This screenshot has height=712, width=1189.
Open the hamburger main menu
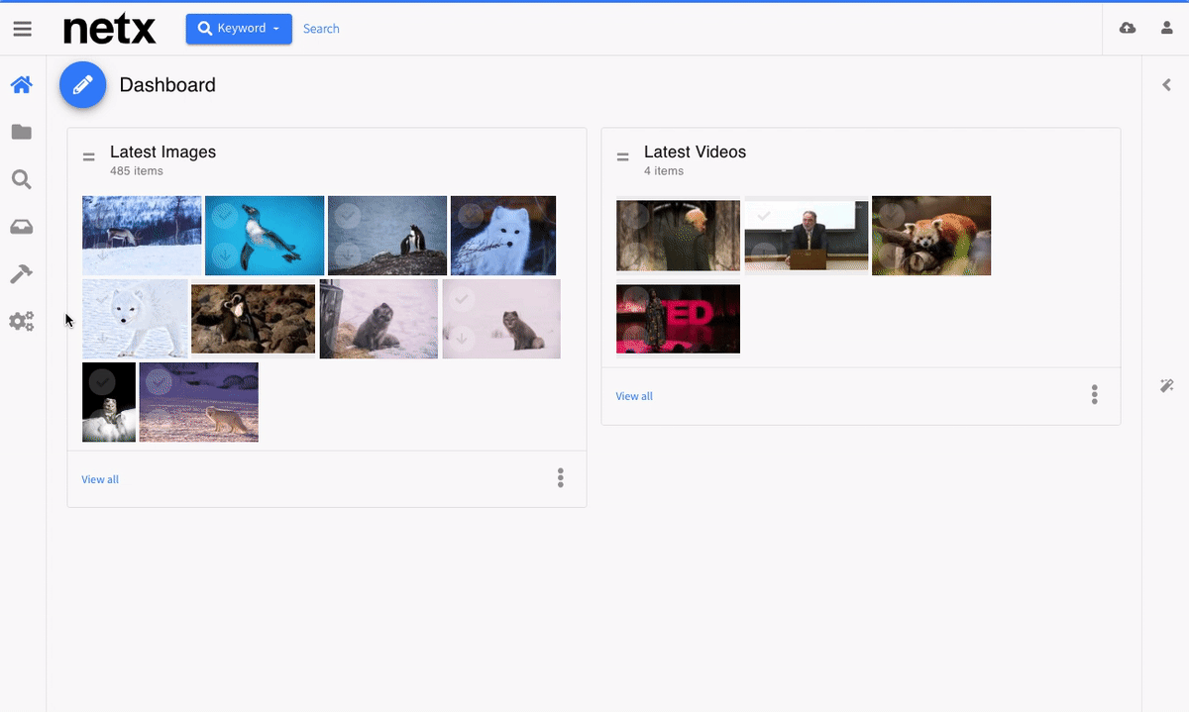[x=22, y=29]
